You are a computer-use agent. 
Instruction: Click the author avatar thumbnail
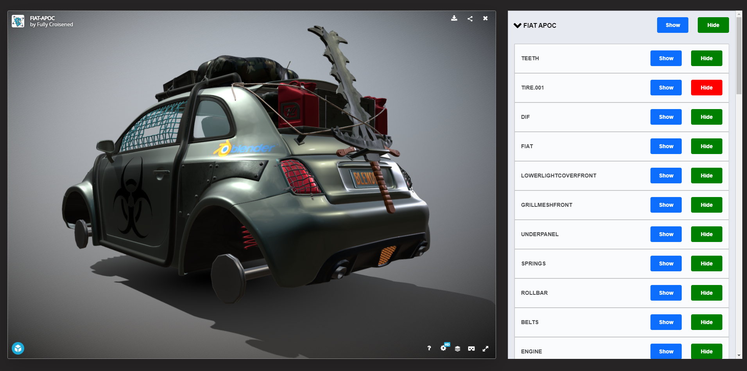[18, 21]
